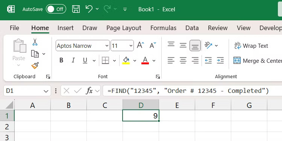The image size is (282, 141).
Task: Click the Paste clipboard icon
Action: coord(20,45)
